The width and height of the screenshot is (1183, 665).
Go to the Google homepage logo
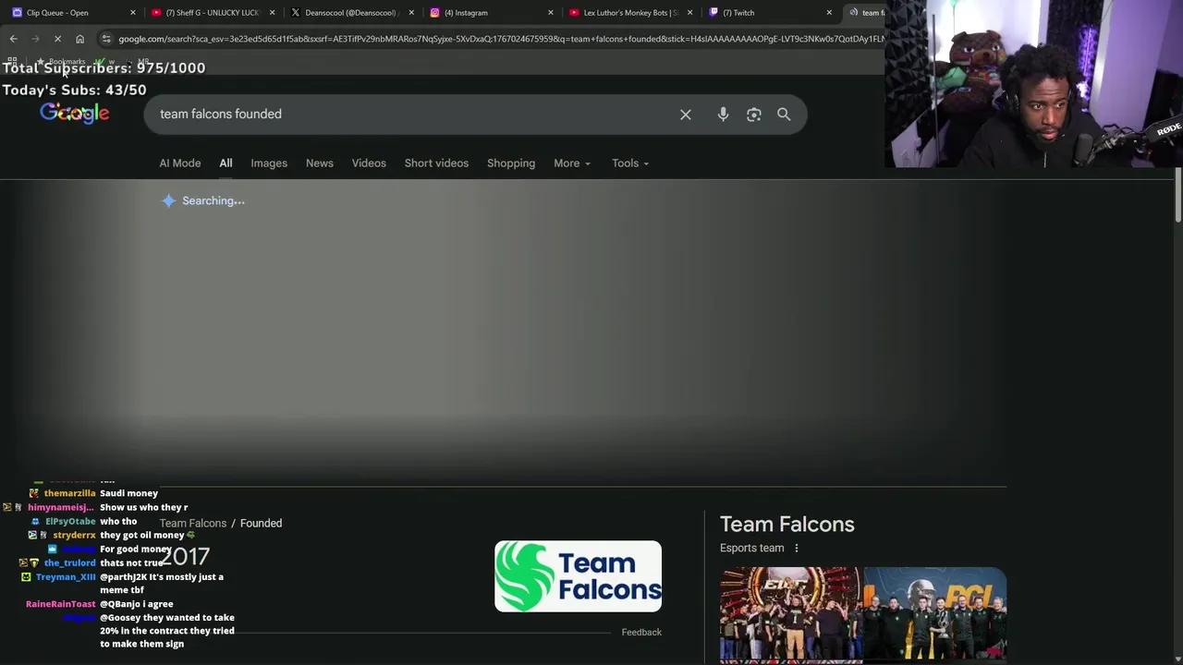(75, 114)
